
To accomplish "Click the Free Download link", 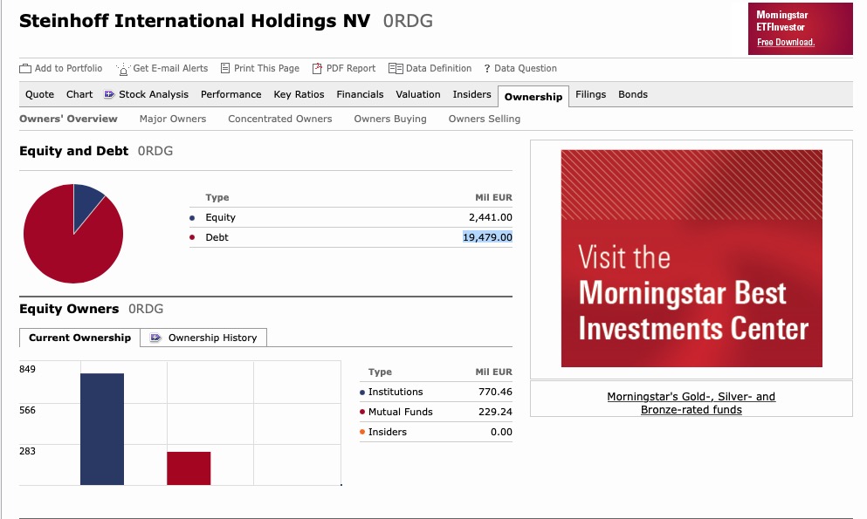I will pos(786,43).
